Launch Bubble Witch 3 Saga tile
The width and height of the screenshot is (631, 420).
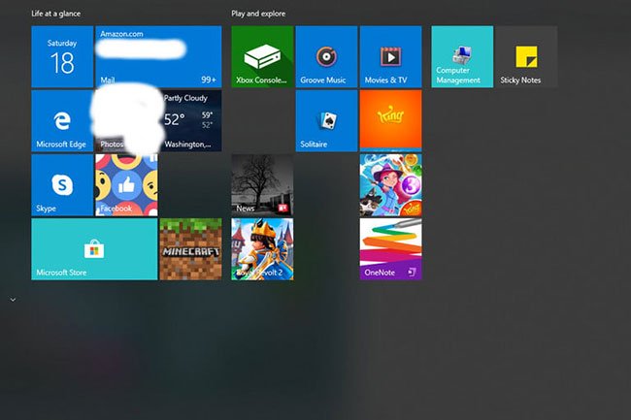point(391,185)
